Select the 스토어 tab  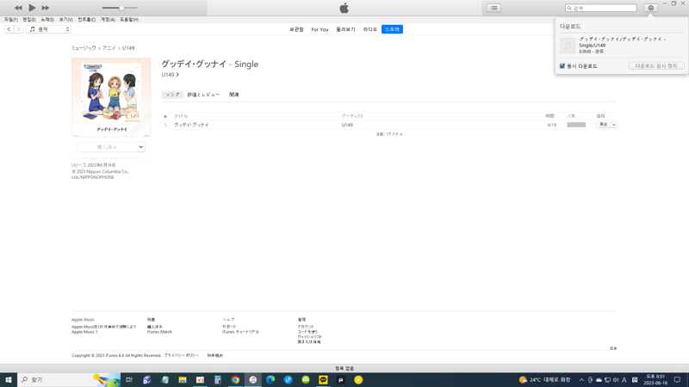click(392, 29)
